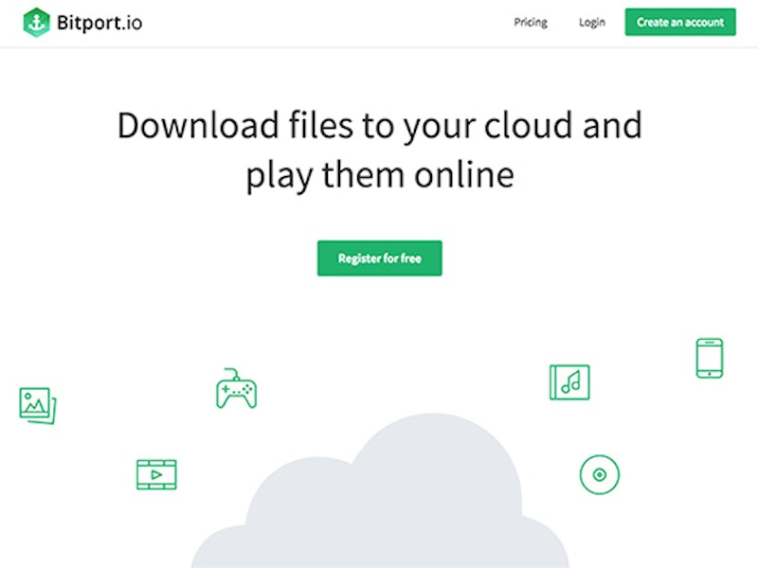The image size is (758, 568).
Task: Select the Login menu item
Action: [591, 22]
